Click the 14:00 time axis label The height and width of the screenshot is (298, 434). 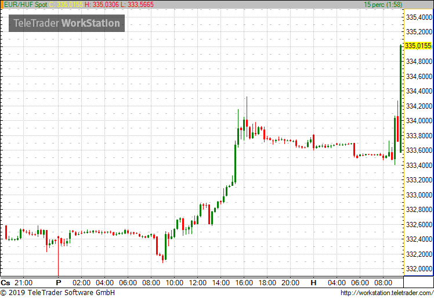[221, 283]
